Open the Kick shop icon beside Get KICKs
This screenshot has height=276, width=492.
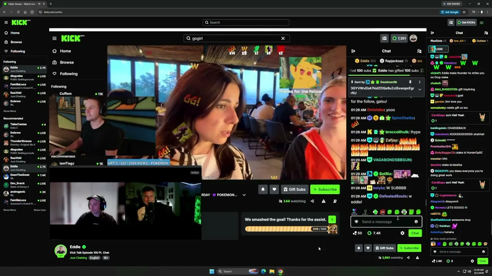[451, 22]
